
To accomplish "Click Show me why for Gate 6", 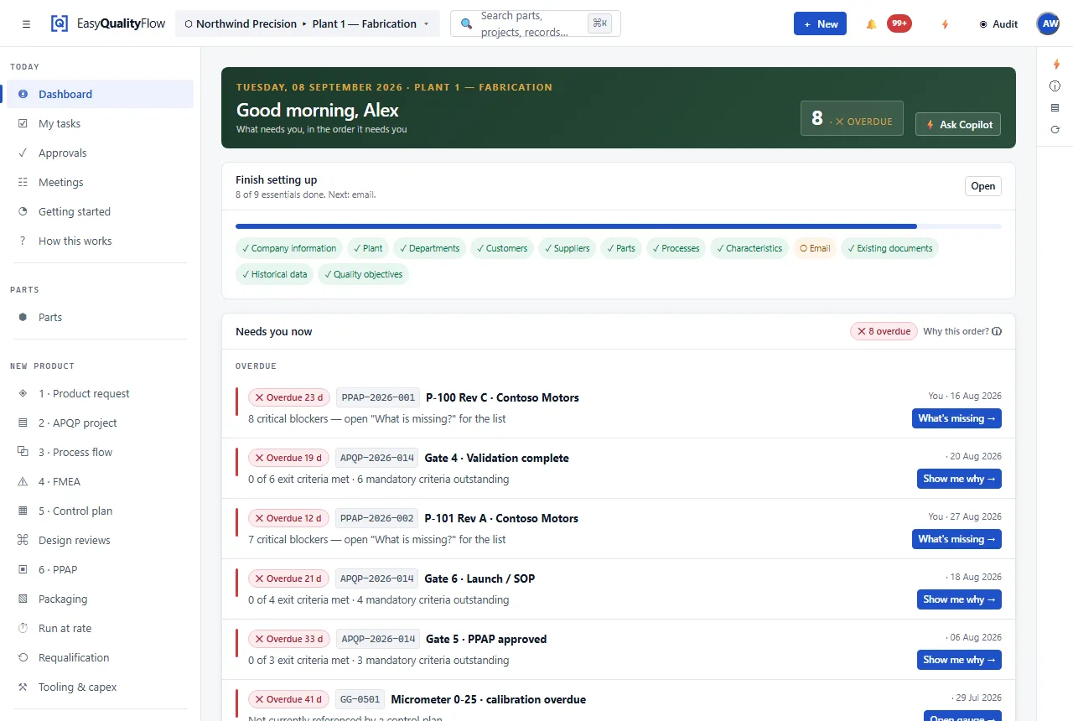I will tap(959, 599).
